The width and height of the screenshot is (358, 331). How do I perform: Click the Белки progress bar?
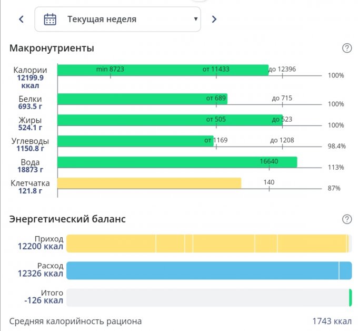click(142, 99)
